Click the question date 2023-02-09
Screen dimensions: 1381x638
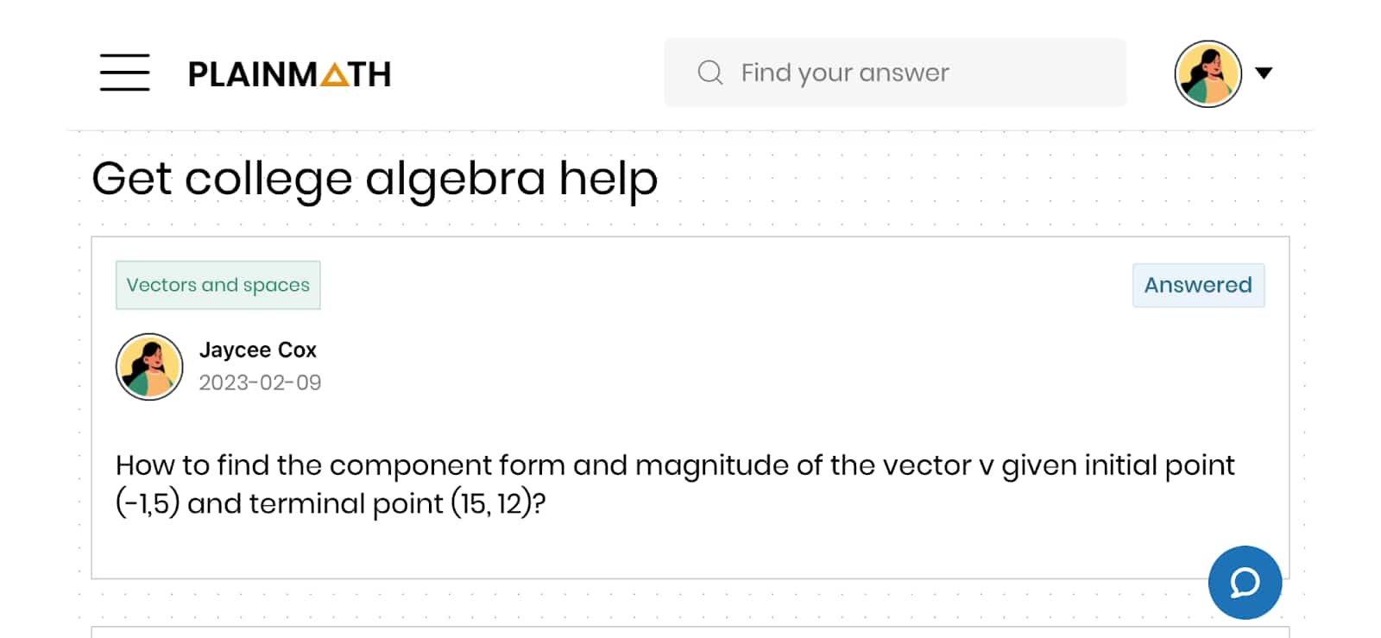point(260,382)
